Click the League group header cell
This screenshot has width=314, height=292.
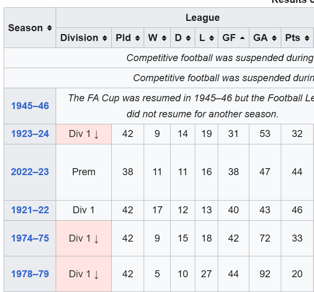202,18
